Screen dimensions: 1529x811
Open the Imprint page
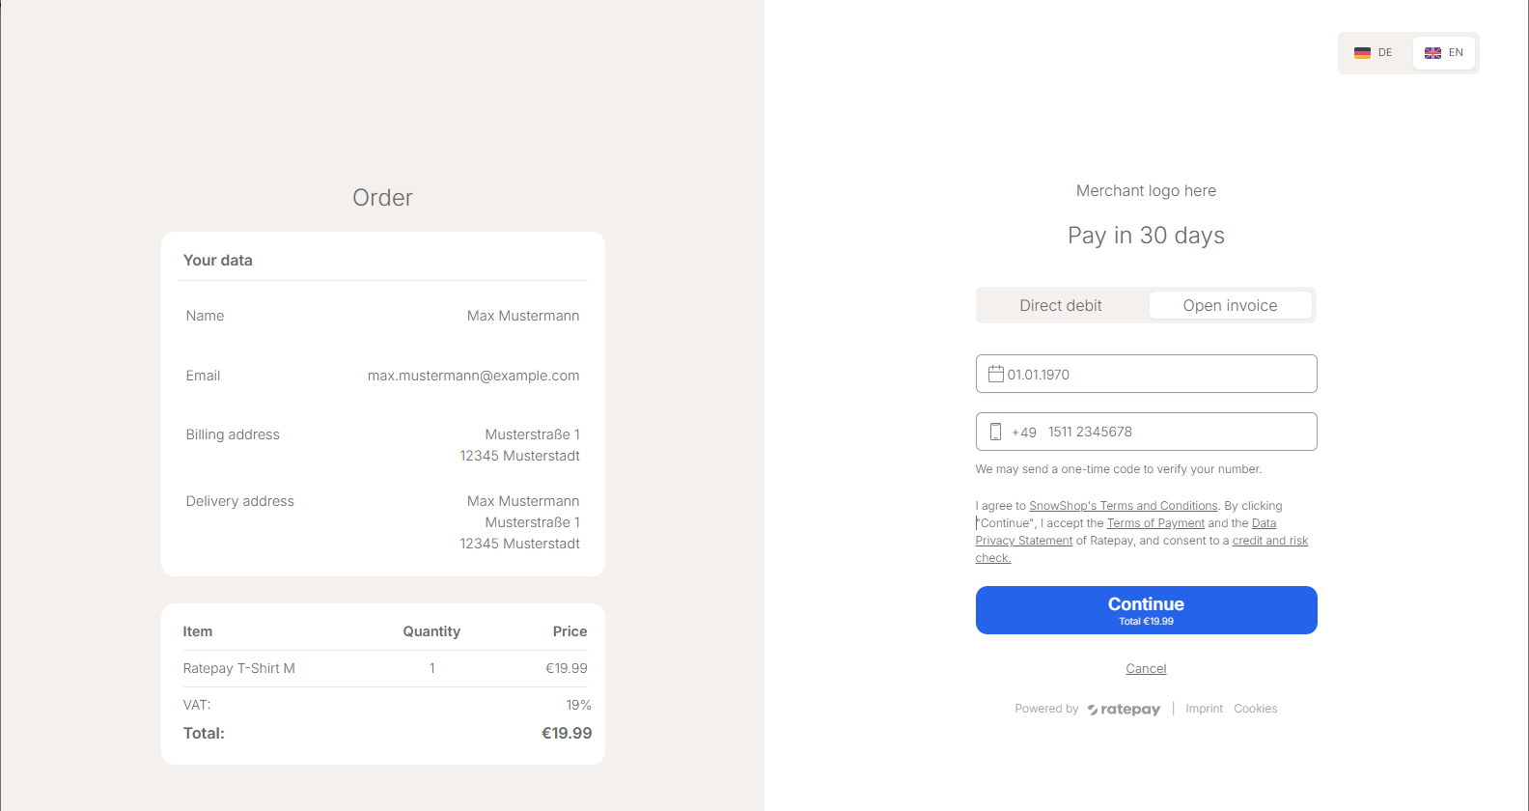[x=1204, y=709]
